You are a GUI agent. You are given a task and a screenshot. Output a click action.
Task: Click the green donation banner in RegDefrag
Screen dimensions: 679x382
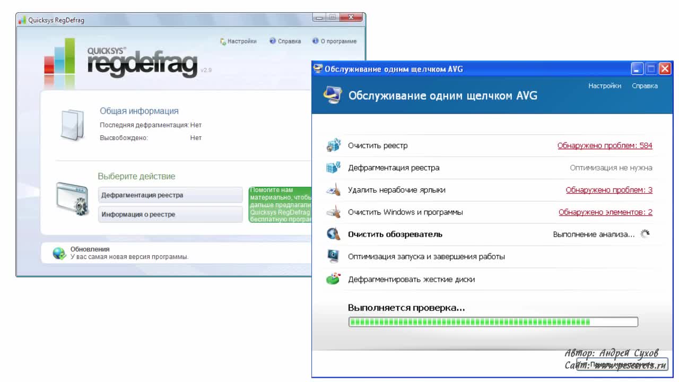(x=280, y=204)
